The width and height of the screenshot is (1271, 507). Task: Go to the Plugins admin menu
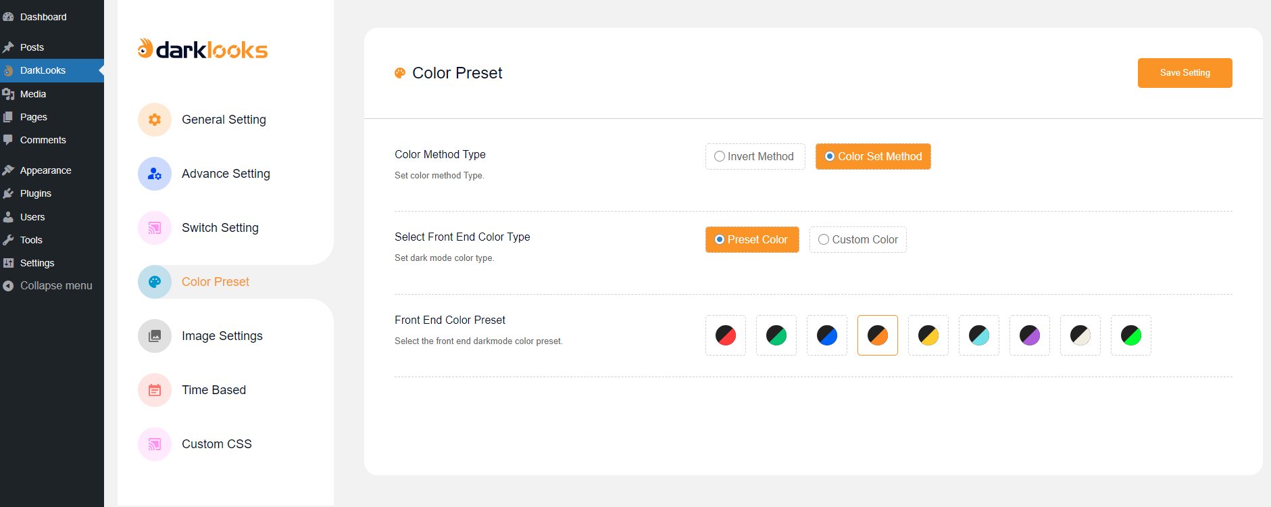click(x=36, y=193)
